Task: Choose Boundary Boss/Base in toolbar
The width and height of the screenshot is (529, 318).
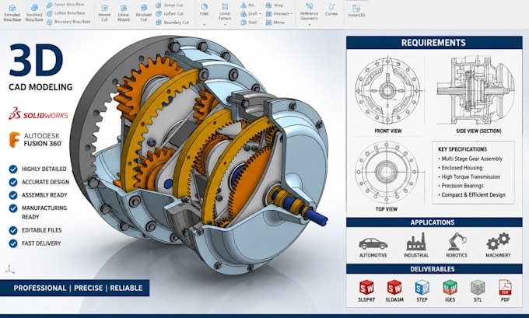Action: (68, 22)
